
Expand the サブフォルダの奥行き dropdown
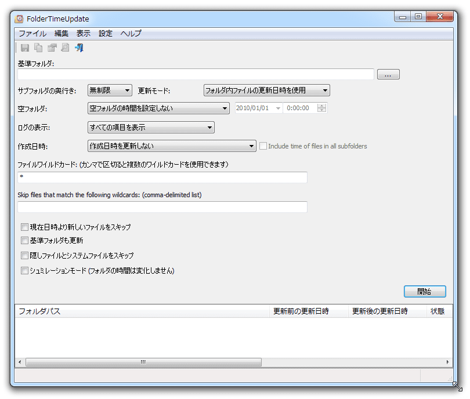(110, 90)
